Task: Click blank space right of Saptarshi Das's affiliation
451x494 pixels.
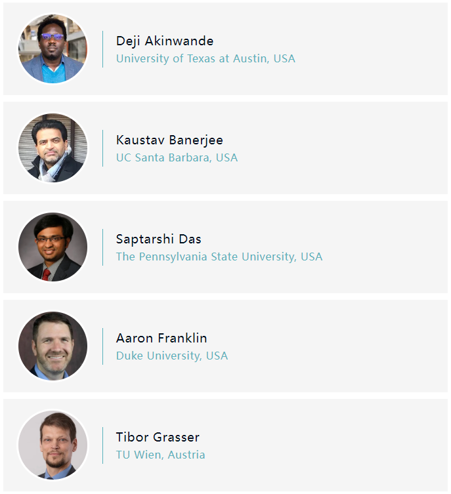Action: point(387,257)
